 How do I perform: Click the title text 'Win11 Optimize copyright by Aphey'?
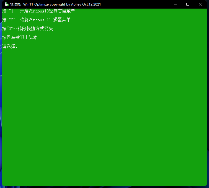(x=52, y=4)
